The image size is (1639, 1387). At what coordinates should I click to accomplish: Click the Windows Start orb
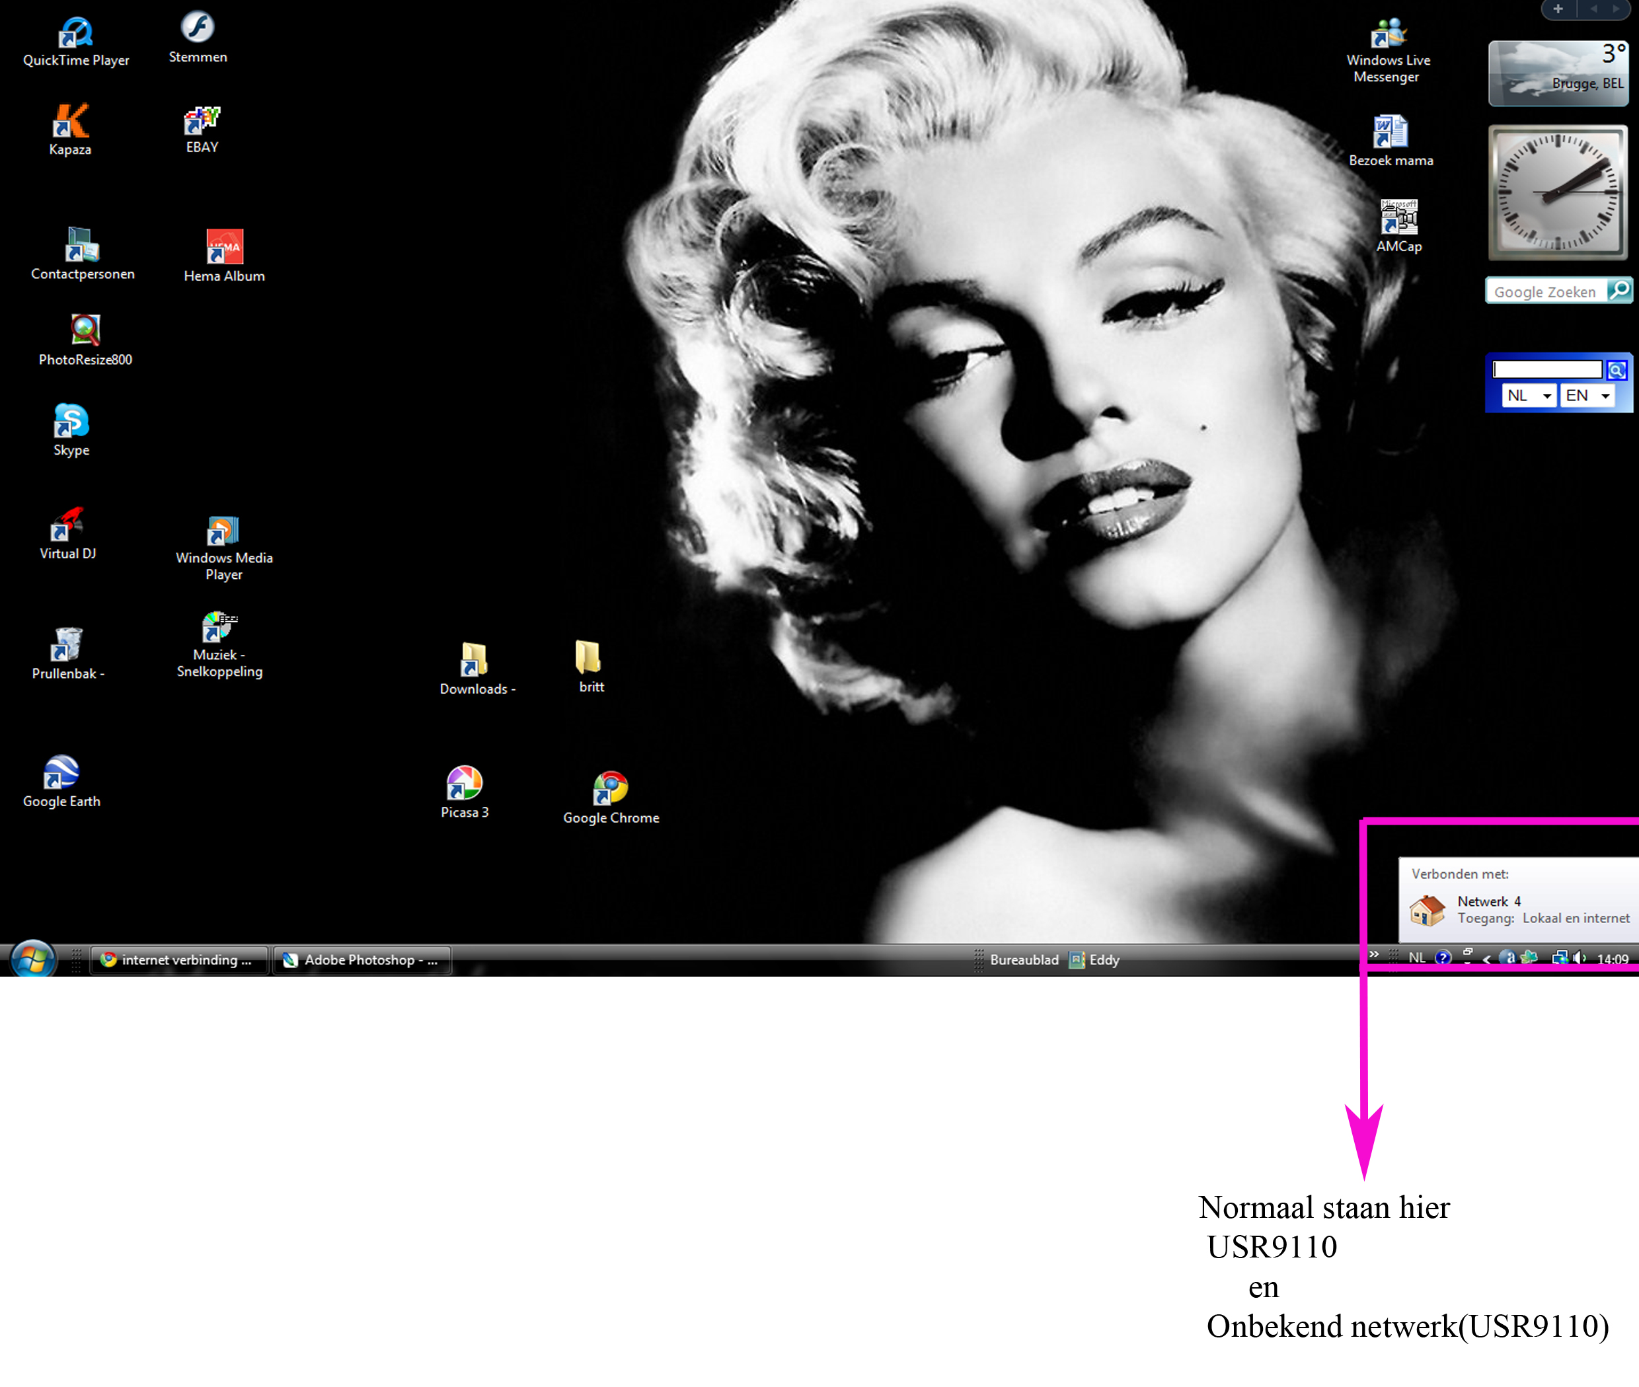click(32, 958)
